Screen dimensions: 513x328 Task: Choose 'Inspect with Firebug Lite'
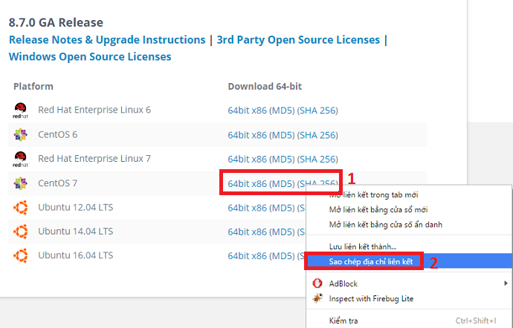409,298
